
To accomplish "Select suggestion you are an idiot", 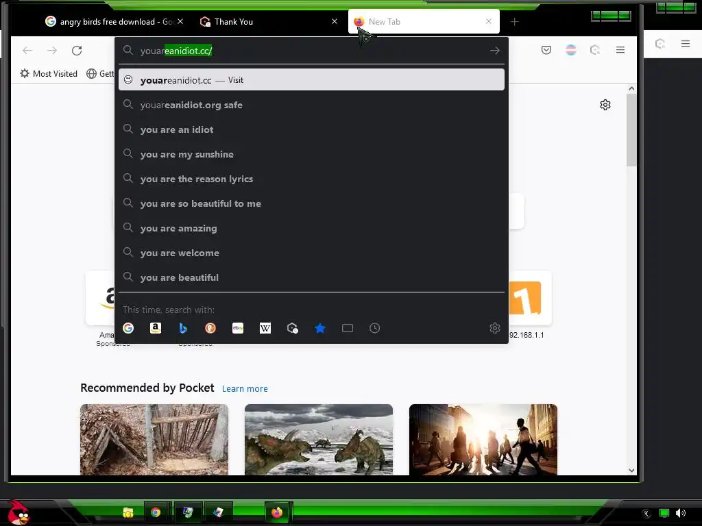I will click(311, 129).
